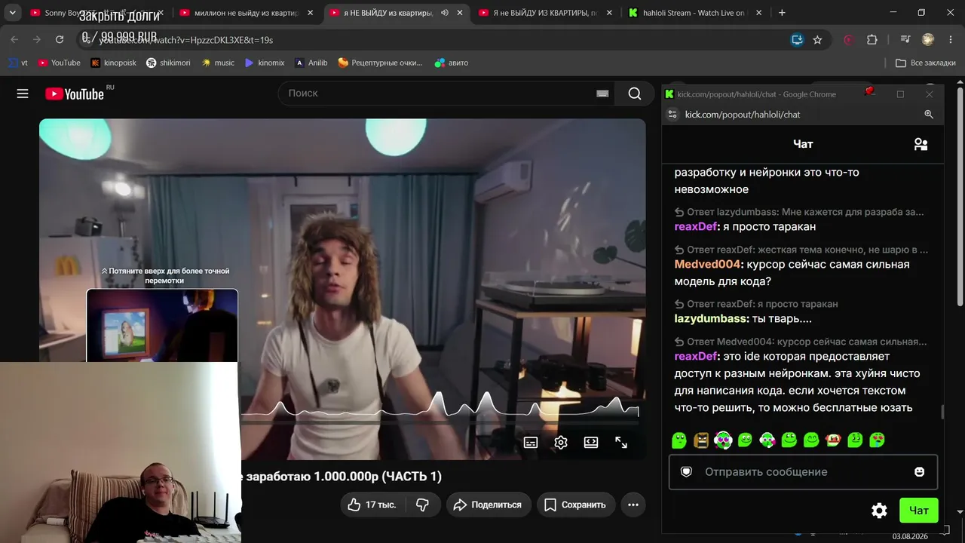Enter fullscreen on the video player
This screenshot has width=965, height=543.
pos(621,443)
